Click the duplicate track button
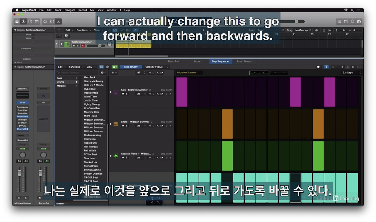 click(66, 36)
